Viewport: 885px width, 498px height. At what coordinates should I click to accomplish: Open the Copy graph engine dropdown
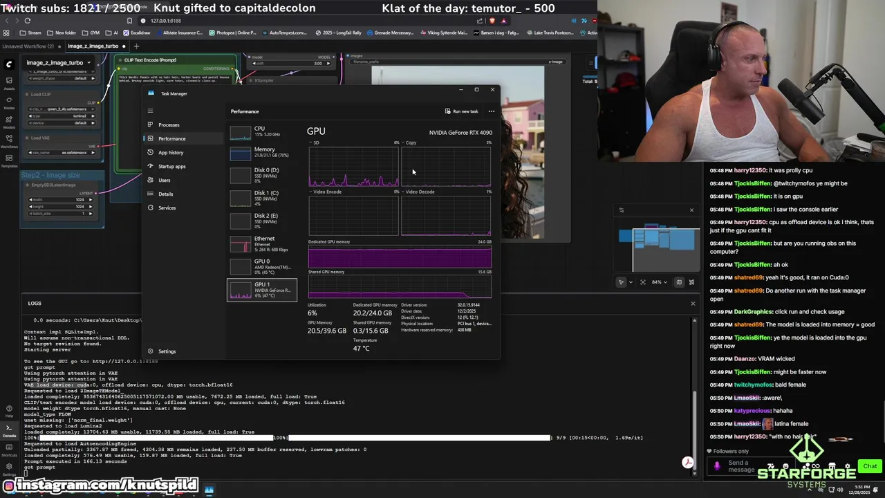click(409, 142)
